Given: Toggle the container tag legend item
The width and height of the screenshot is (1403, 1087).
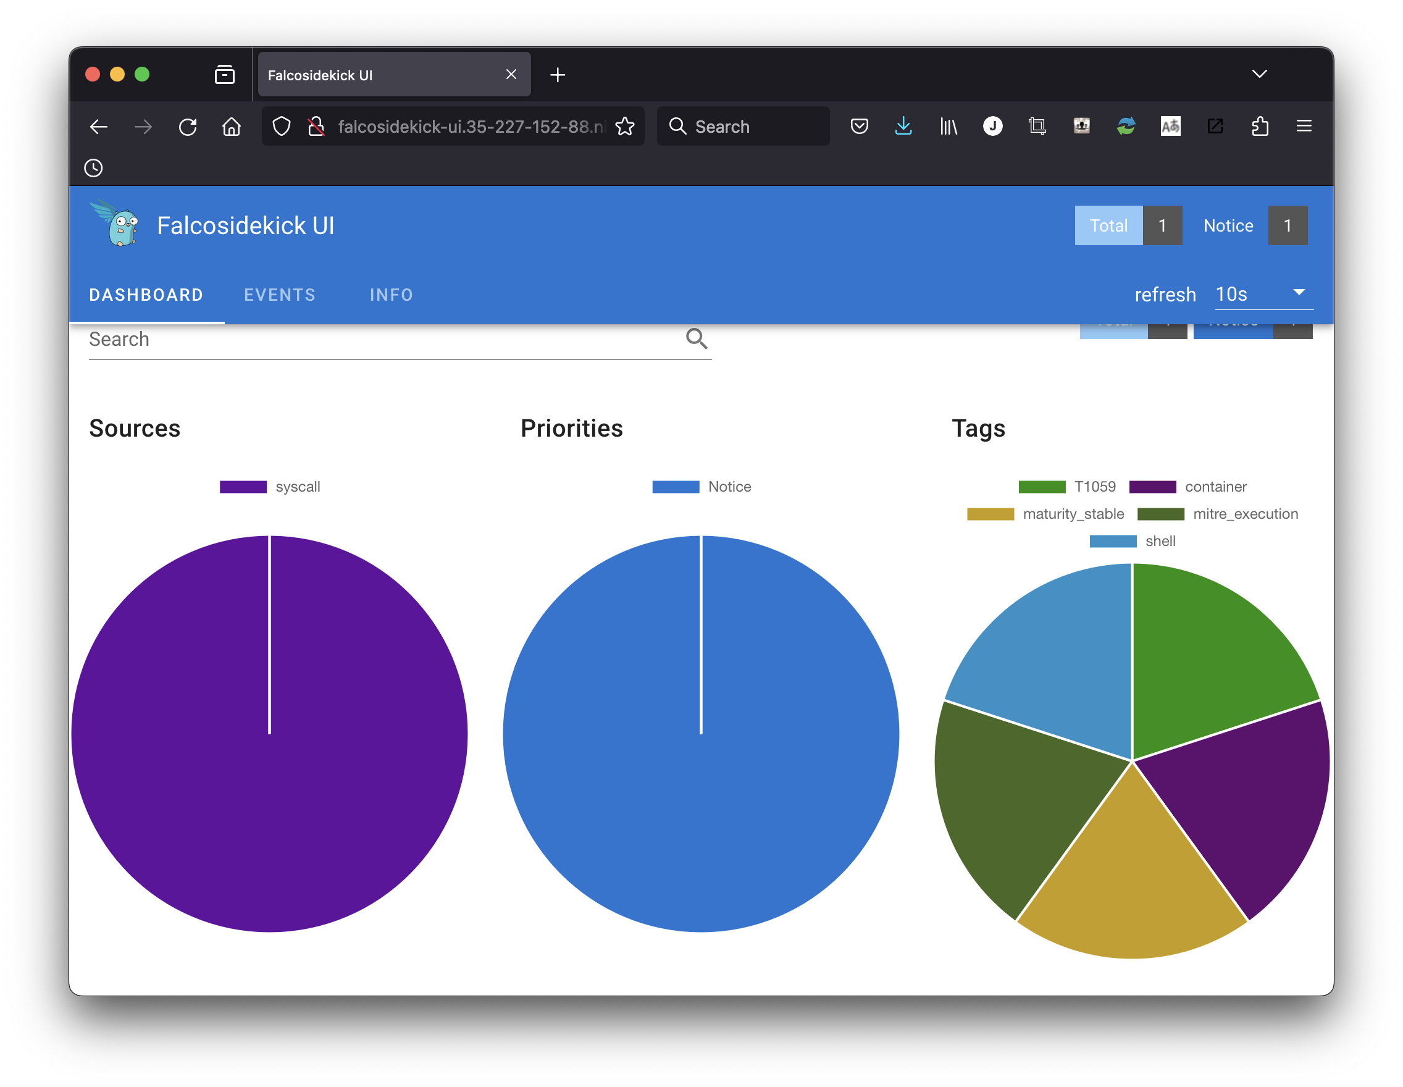Looking at the screenshot, I should 1188,487.
